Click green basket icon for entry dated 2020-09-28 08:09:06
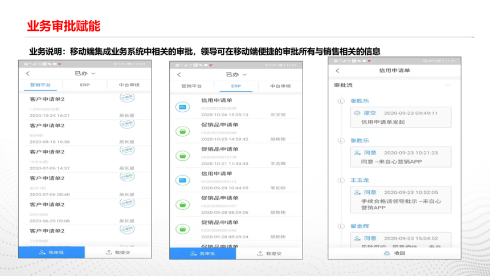 pos(182,204)
